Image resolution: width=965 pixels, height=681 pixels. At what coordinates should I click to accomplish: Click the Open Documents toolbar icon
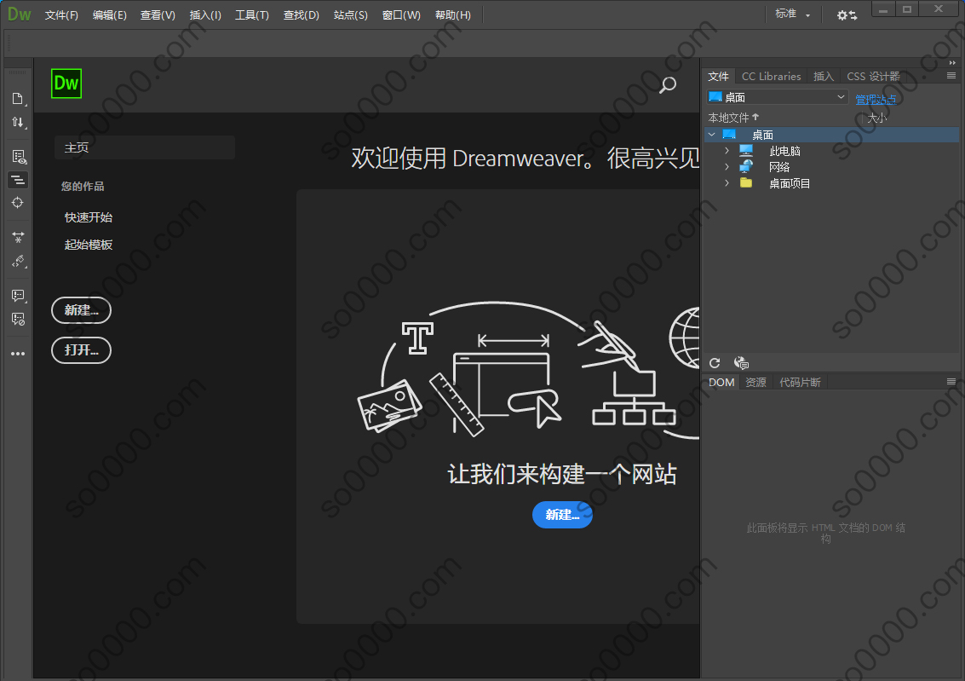tap(18, 99)
